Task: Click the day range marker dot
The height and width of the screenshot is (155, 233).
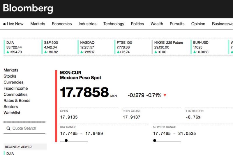Action: (x=66, y=140)
